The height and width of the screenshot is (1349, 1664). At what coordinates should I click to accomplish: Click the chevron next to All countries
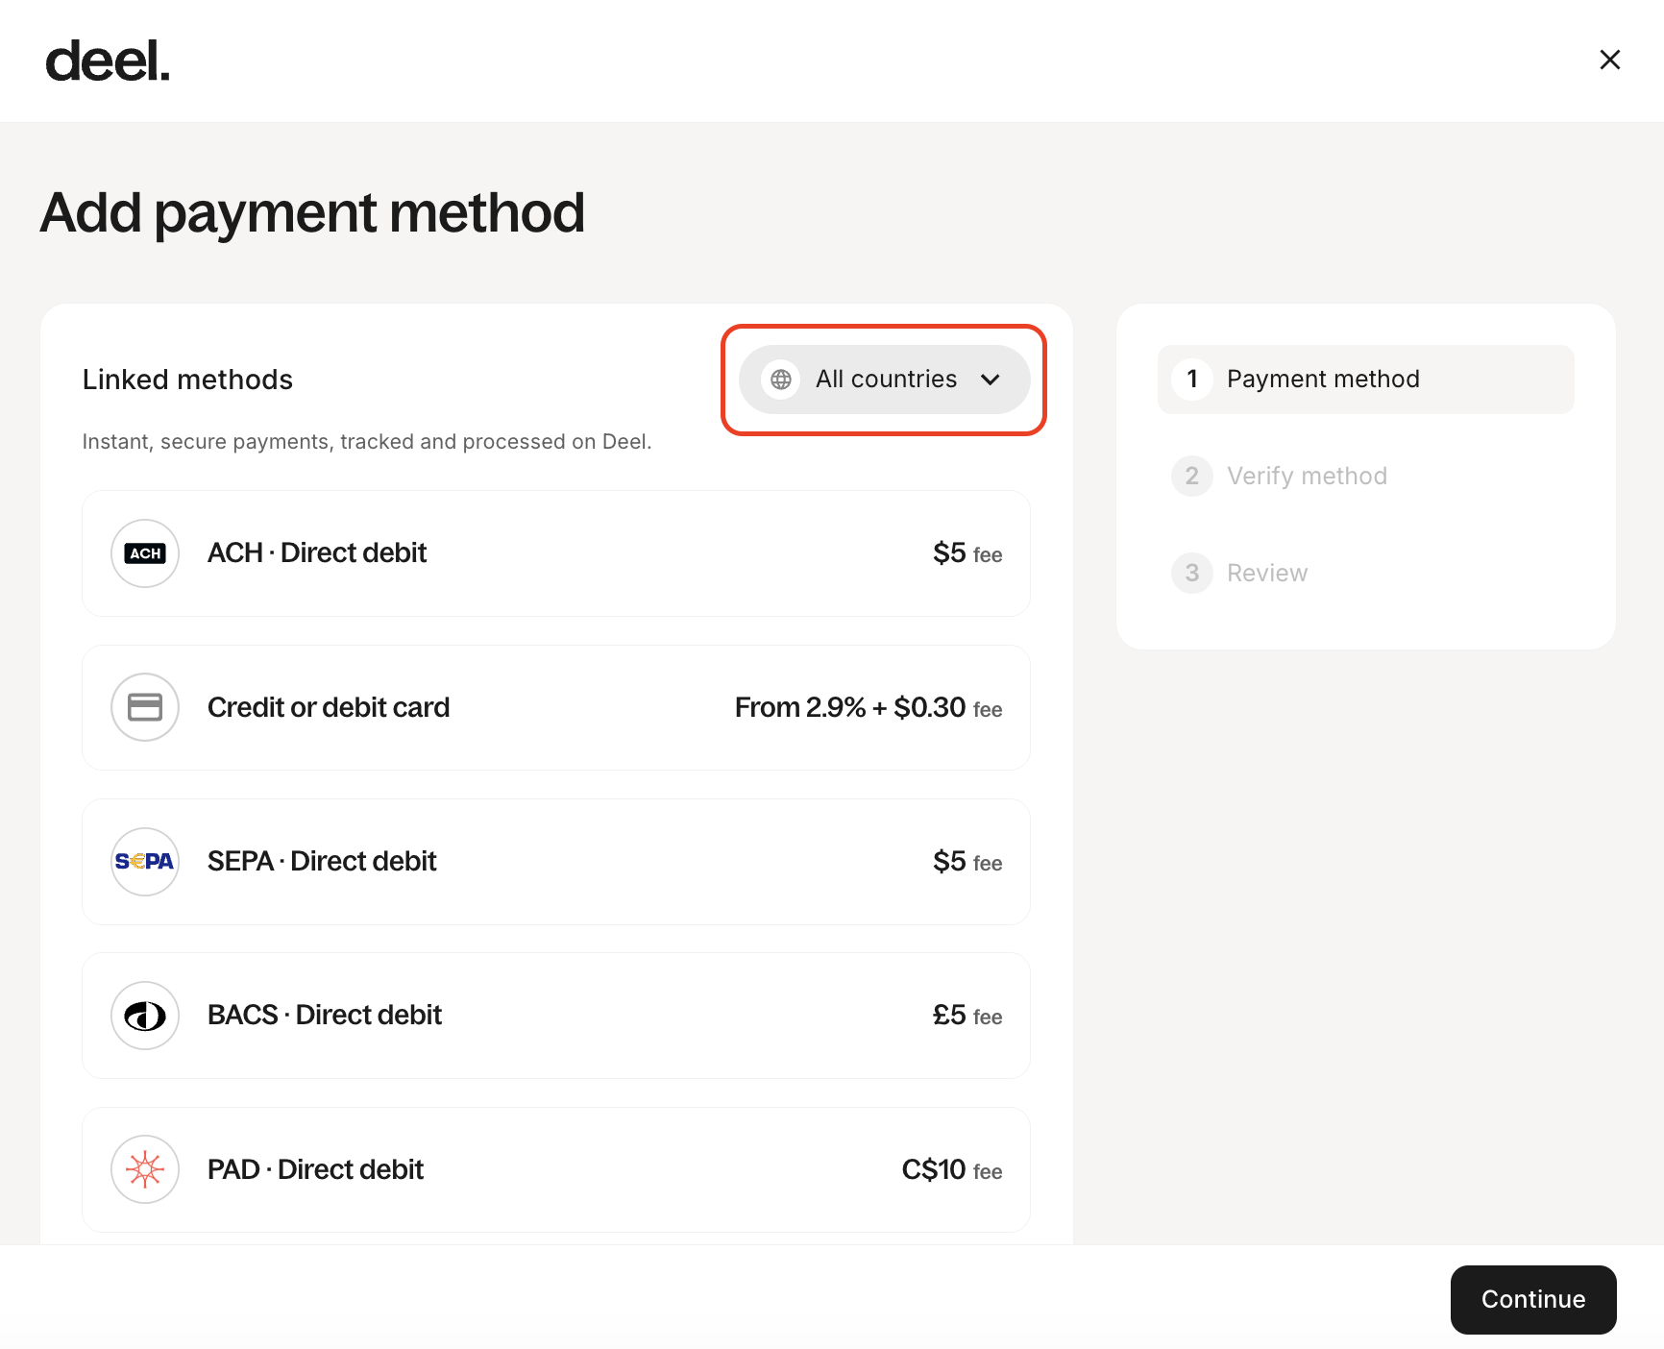(x=991, y=380)
